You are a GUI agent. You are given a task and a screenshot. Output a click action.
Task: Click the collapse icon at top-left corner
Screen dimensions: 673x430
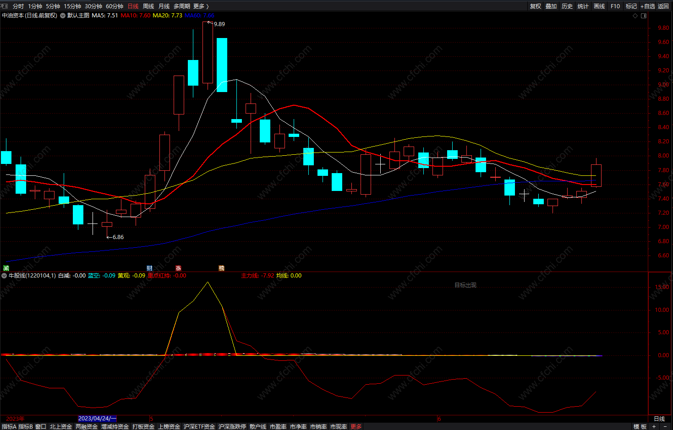(4, 6)
